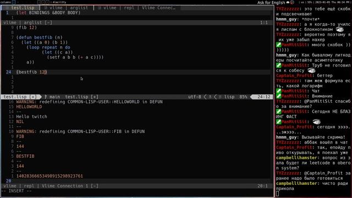Click eye emote after 'ся к собесу'

(311, 70)
